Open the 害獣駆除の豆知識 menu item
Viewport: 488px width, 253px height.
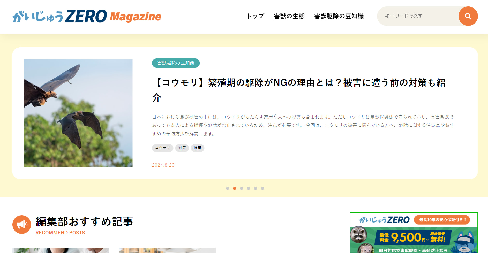pos(339,16)
